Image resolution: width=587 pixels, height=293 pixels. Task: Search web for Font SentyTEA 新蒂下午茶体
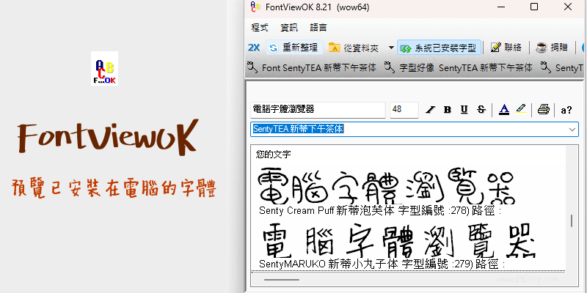pyautogui.click(x=319, y=67)
